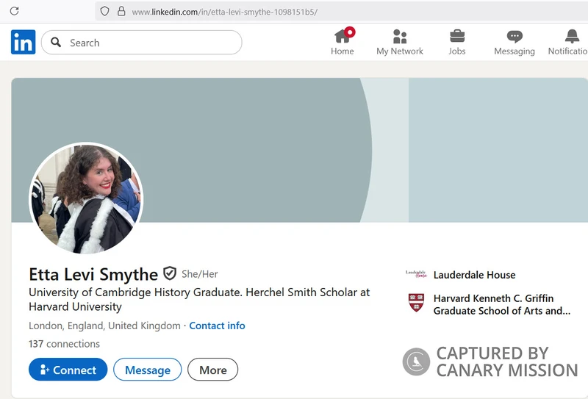Image resolution: width=588 pixels, height=399 pixels.
Task: Click the tracking protection shield icon
Action: (x=105, y=12)
